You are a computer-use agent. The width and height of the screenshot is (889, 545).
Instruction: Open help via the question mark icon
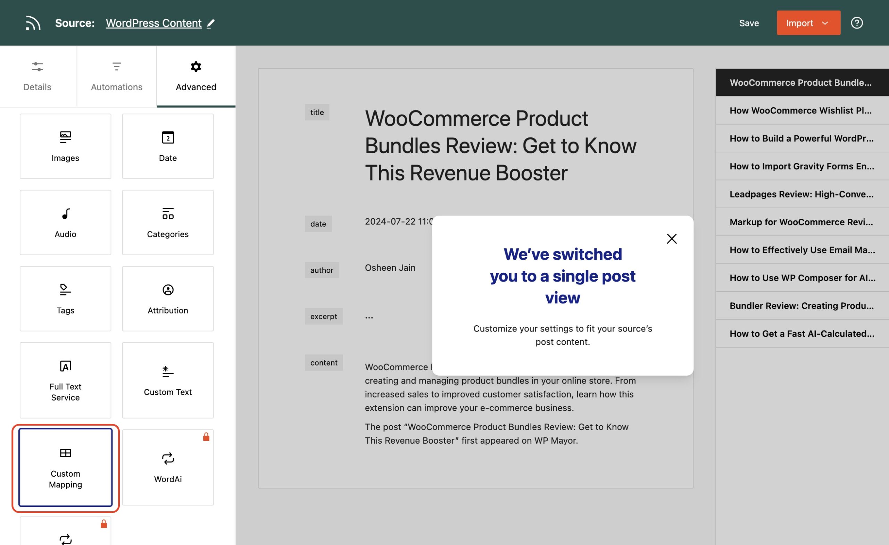[857, 23]
